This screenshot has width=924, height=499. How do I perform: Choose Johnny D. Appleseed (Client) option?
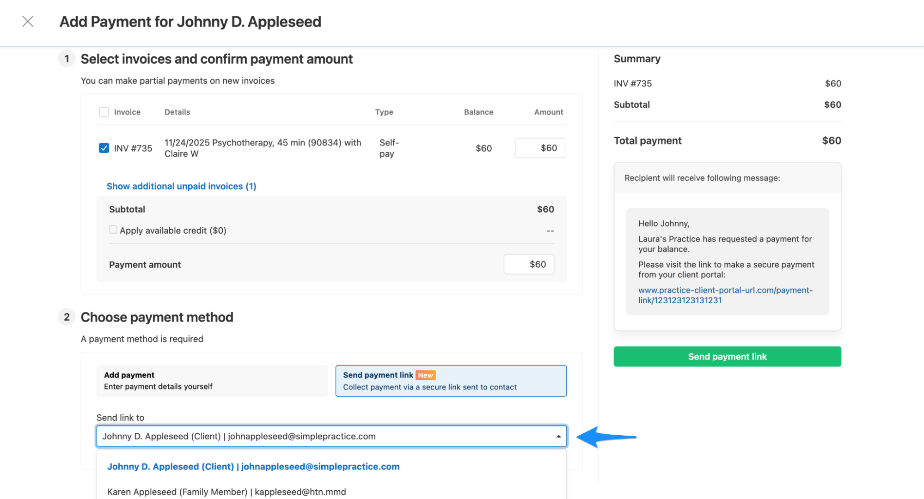point(253,467)
